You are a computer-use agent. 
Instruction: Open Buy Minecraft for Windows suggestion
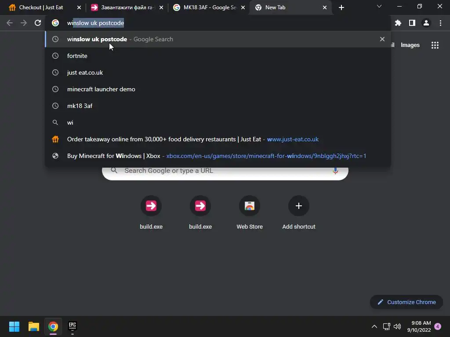pyautogui.click(x=218, y=156)
